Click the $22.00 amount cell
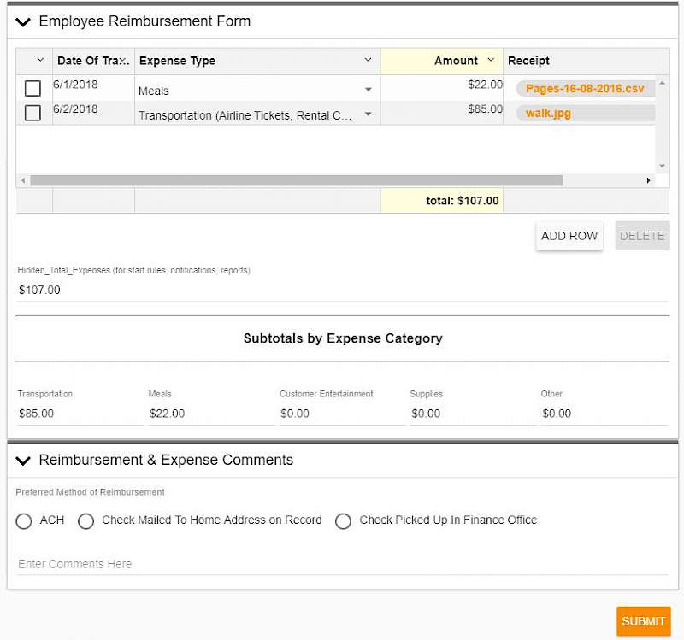This screenshot has width=684, height=640. (442, 88)
